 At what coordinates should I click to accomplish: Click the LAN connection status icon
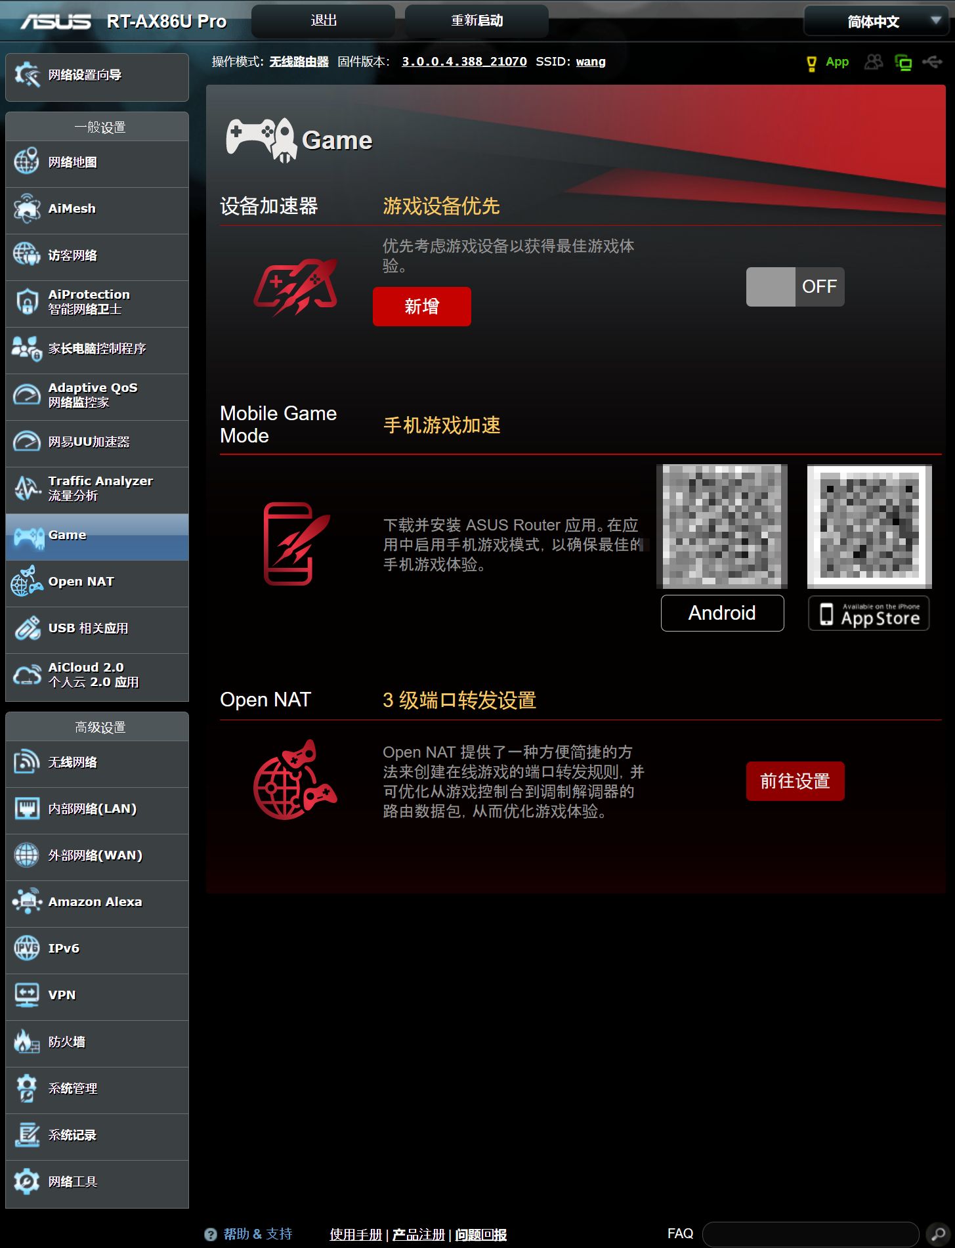tap(903, 62)
